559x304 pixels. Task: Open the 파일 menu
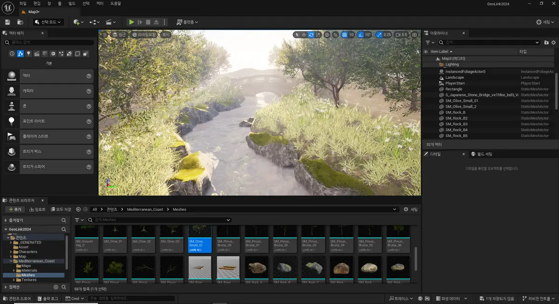tap(23, 3)
